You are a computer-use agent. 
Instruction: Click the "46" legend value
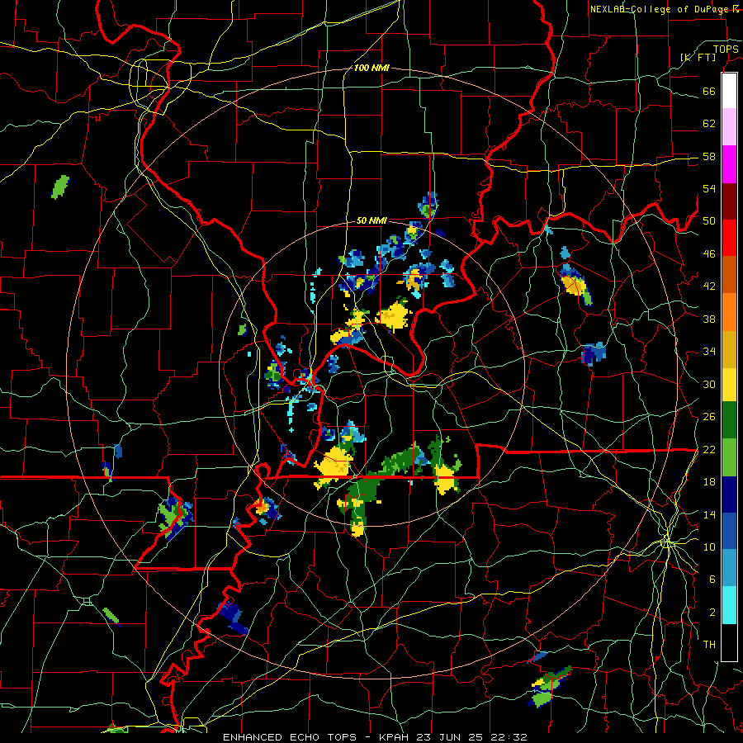click(x=709, y=254)
